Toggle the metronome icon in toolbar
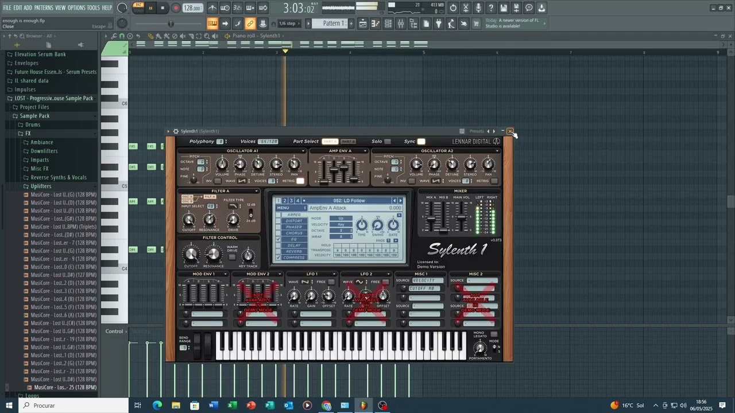Viewport: 735px width, 413px height. pos(212,8)
